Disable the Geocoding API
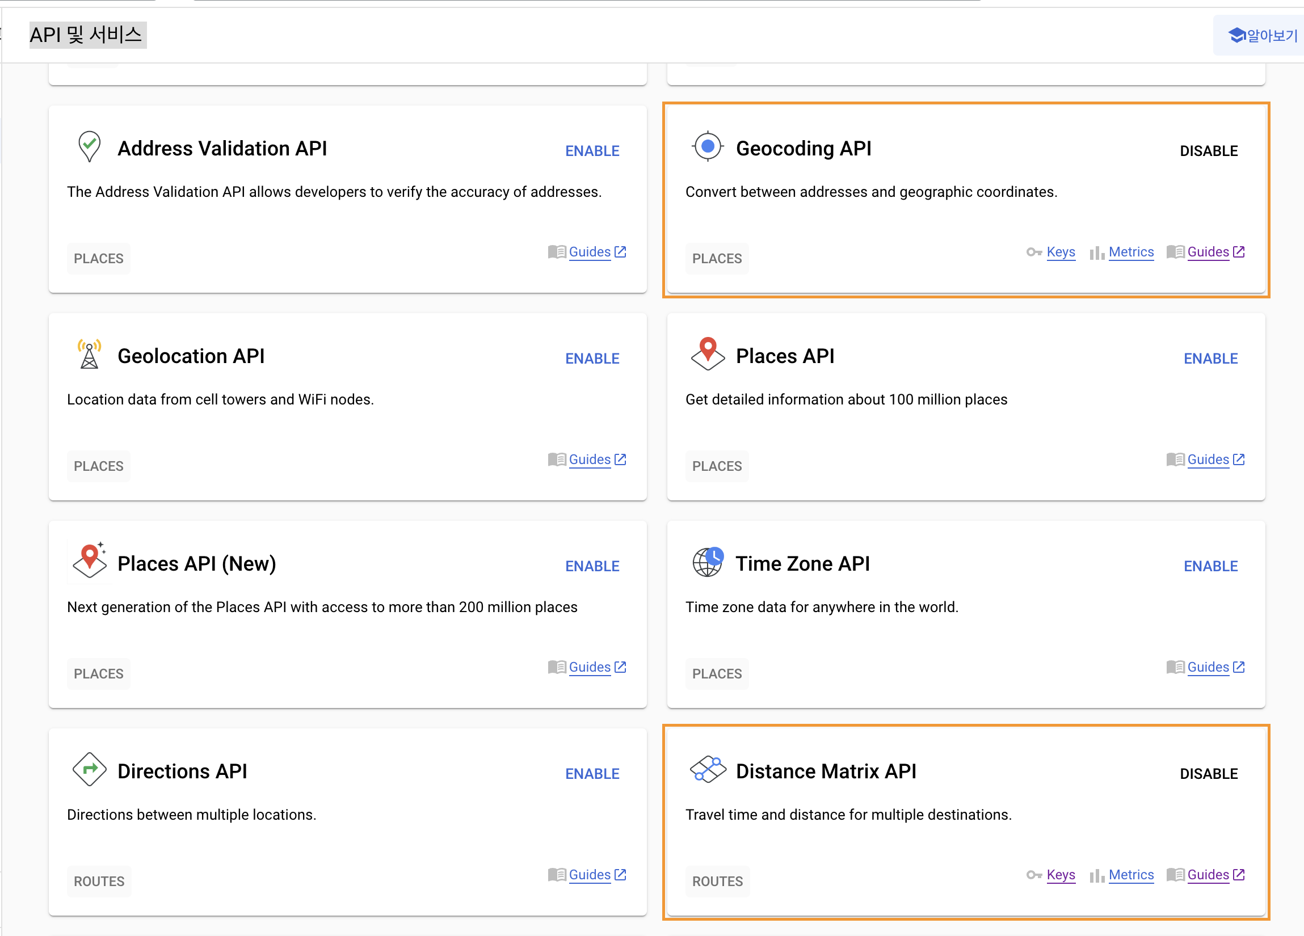 (1208, 151)
